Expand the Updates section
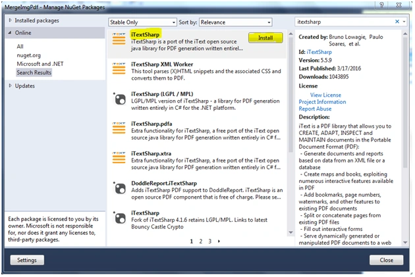 10,86
